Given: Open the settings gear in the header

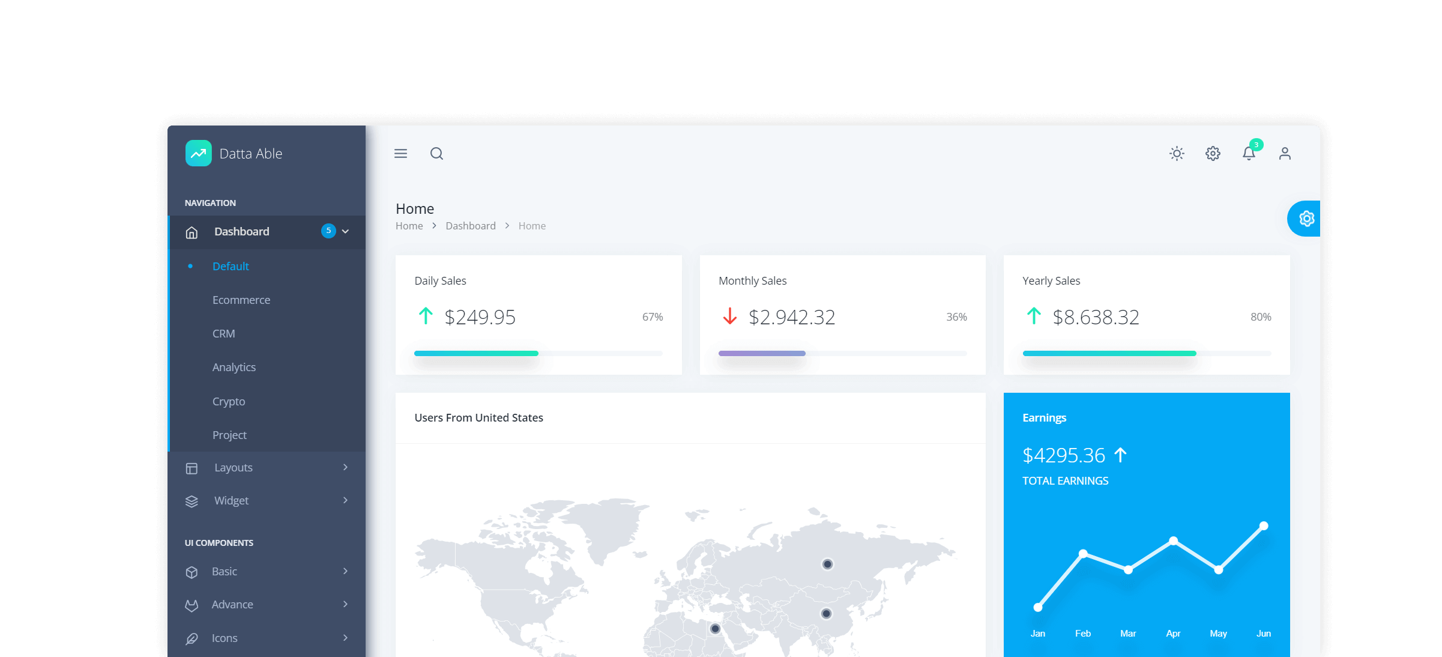Looking at the screenshot, I should (x=1213, y=154).
